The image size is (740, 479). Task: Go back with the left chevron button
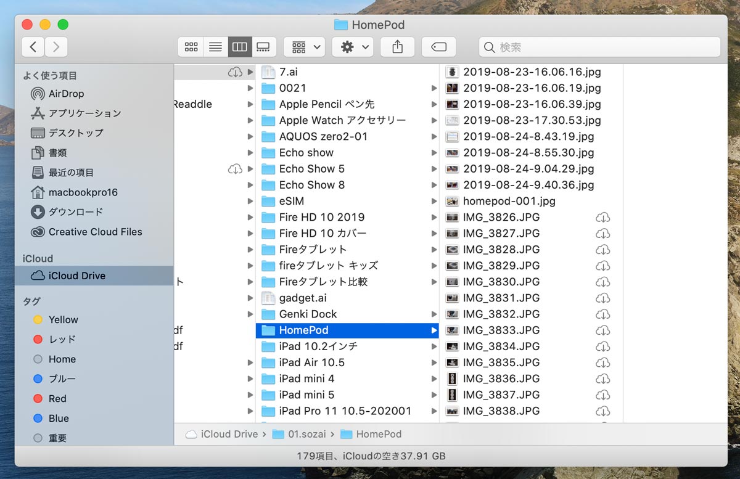click(33, 47)
